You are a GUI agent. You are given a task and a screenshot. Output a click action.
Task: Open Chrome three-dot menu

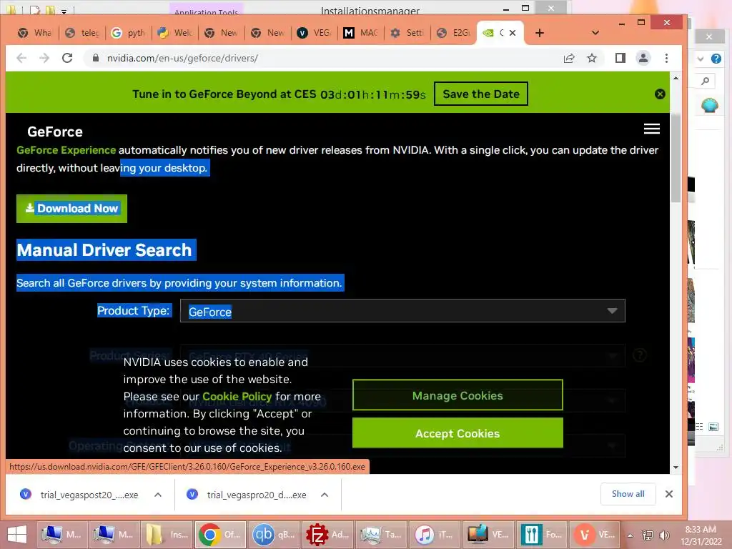pos(667,58)
